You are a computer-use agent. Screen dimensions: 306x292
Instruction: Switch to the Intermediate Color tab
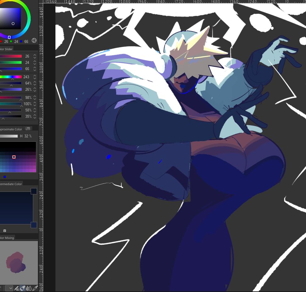pos(11,184)
